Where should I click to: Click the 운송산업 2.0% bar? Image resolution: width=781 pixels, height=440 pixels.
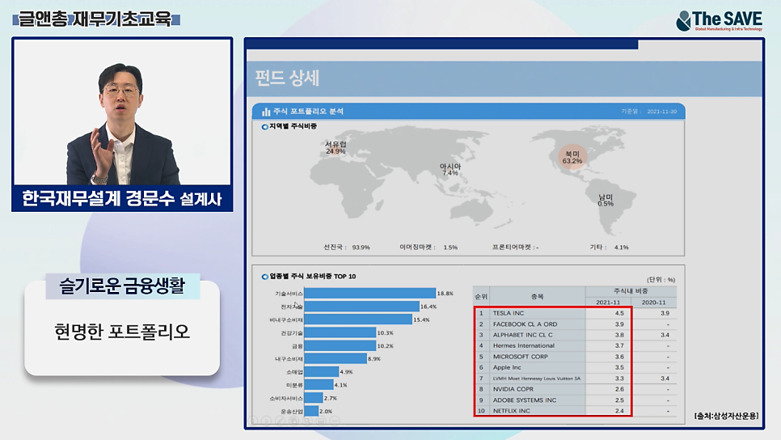point(311,411)
